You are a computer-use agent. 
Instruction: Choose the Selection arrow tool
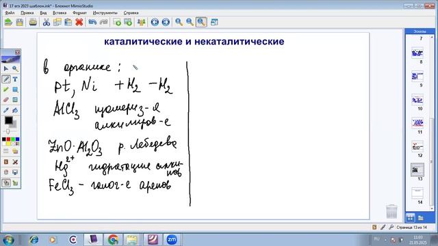click(x=6, y=68)
